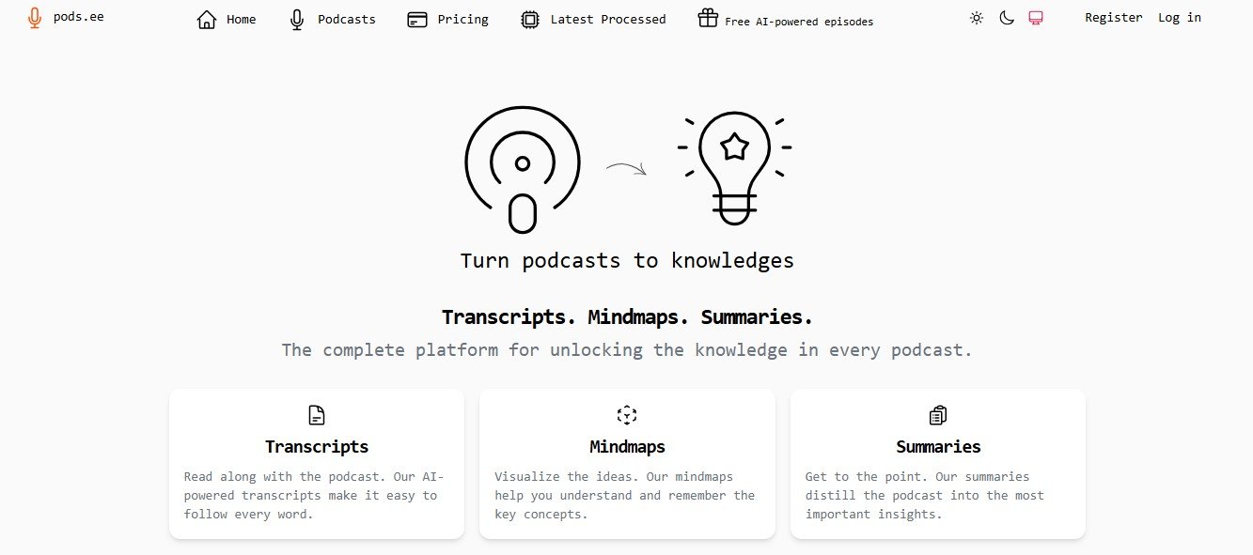Open Free AI-powered episodes link
This screenshot has width=1253, height=555.
coord(798,22)
